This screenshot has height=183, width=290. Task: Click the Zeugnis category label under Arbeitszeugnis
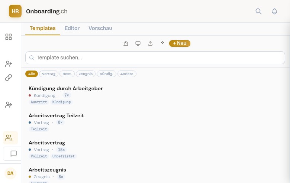(x=42, y=177)
